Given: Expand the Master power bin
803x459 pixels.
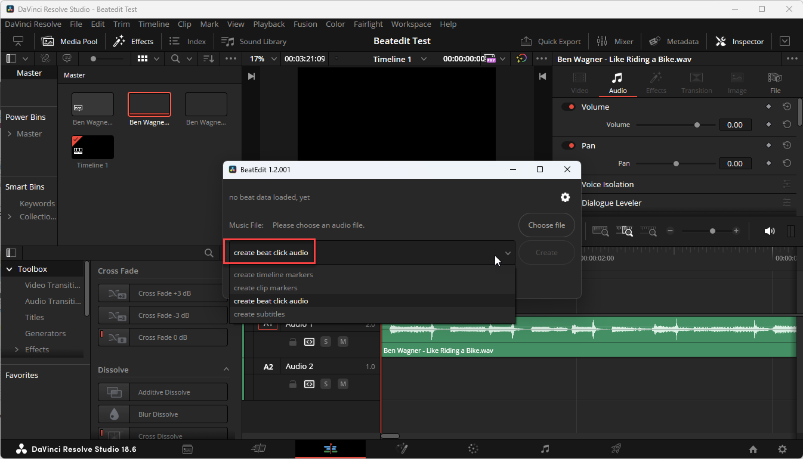Looking at the screenshot, I should (x=10, y=134).
